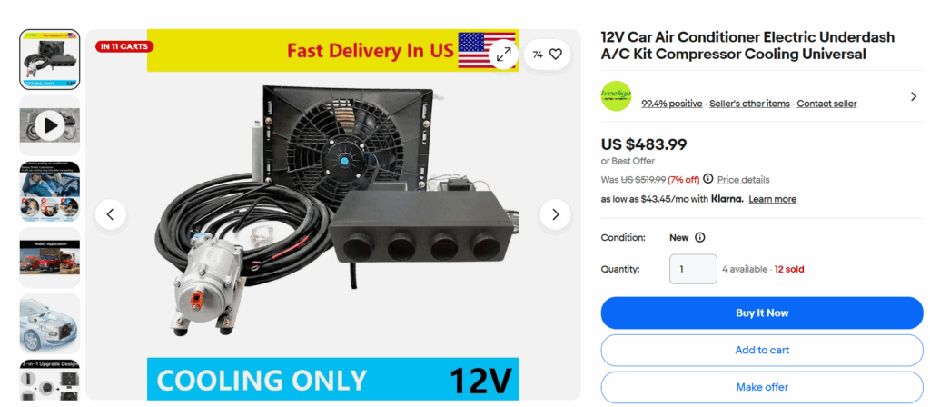Screen dimensions: 930x407
Task: Expand seller details with right chevron
Action: click(x=914, y=96)
